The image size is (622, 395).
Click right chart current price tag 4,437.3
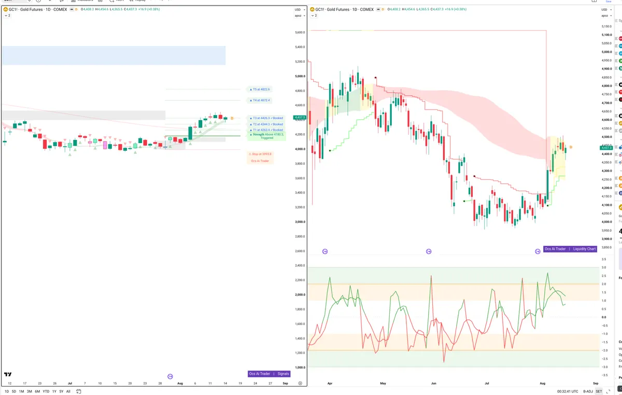point(607,147)
